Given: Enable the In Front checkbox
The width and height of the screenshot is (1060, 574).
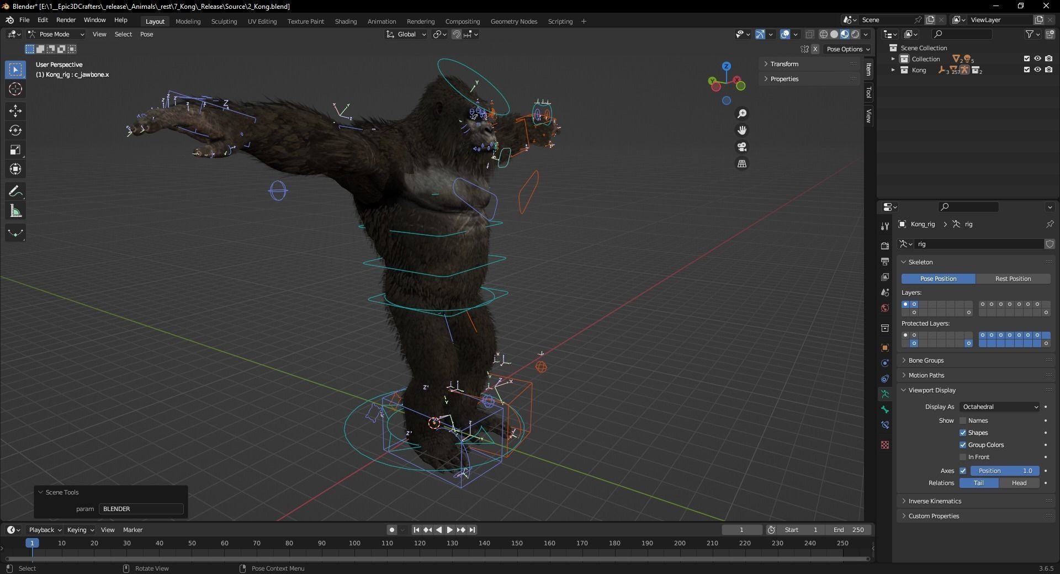Looking at the screenshot, I should tap(963, 457).
